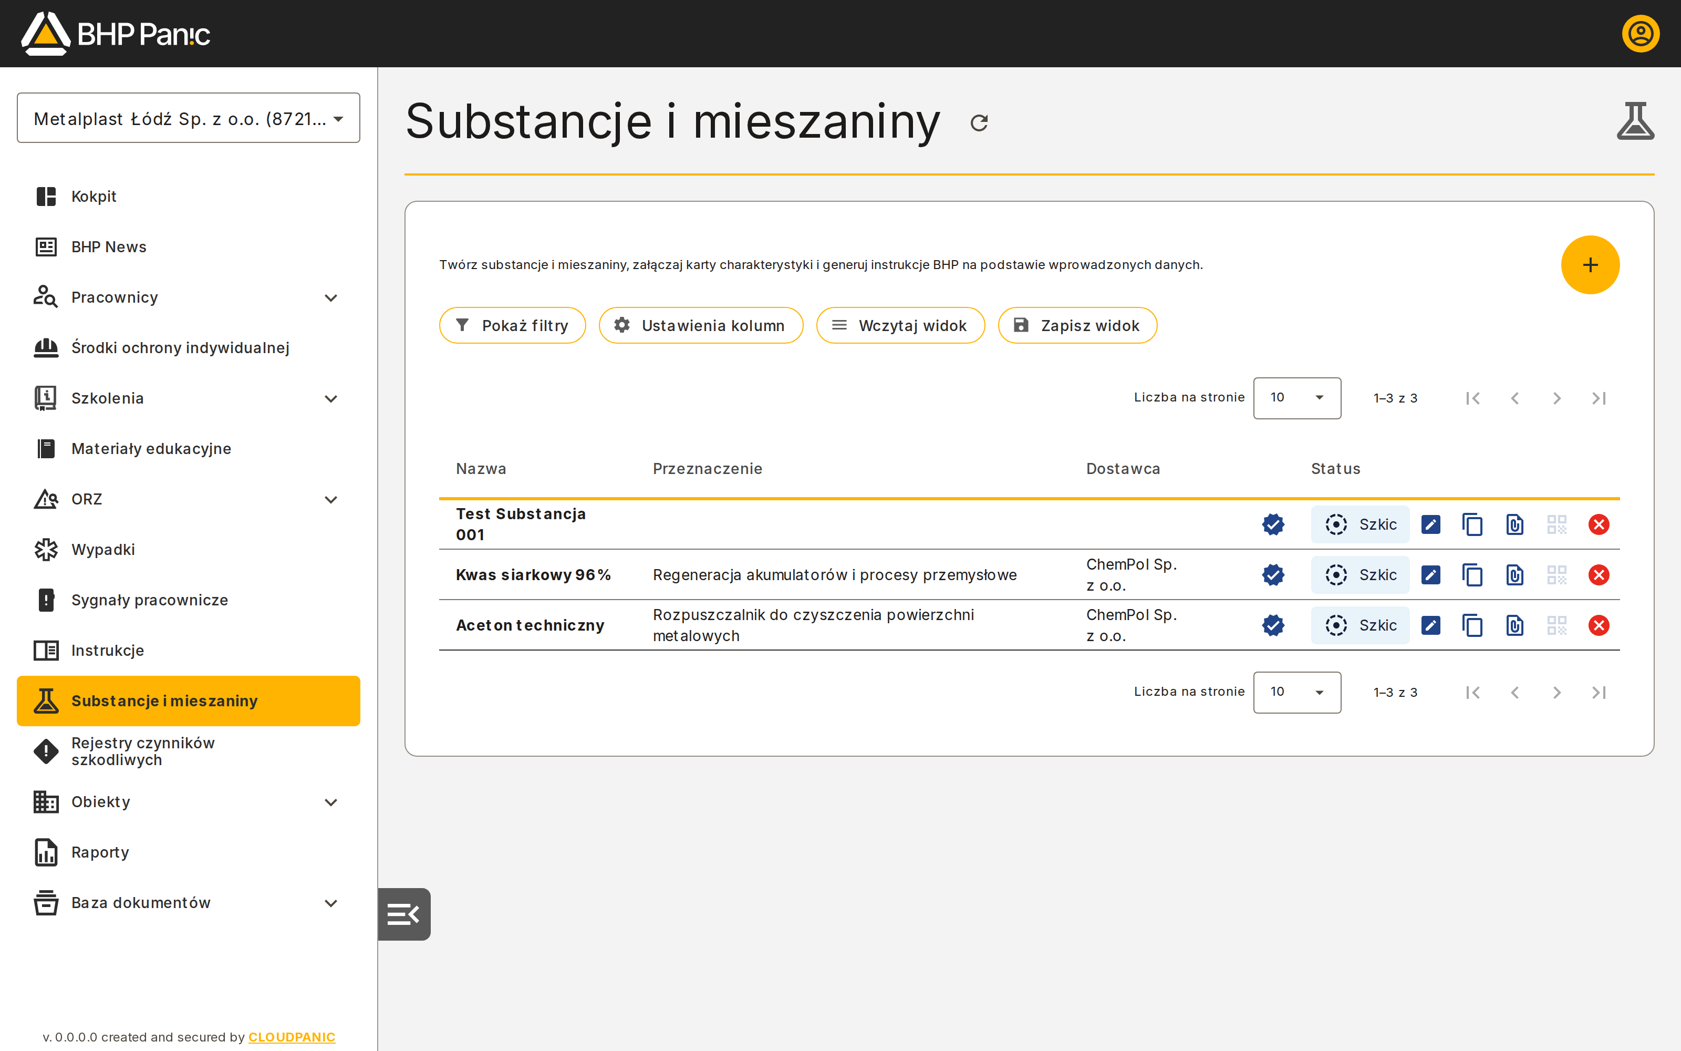Click Szkic status of Aceton techniczny
Image resolution: width=1681 pixels, height=1051 pixels.
(1360, 625)
